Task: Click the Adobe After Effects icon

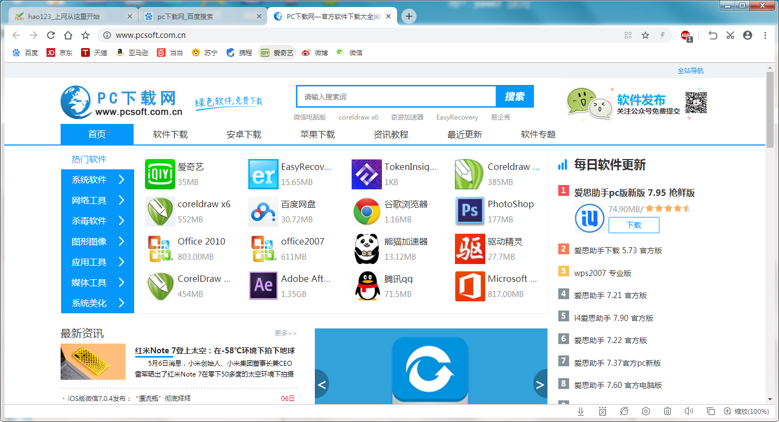Action: [263, 286]
